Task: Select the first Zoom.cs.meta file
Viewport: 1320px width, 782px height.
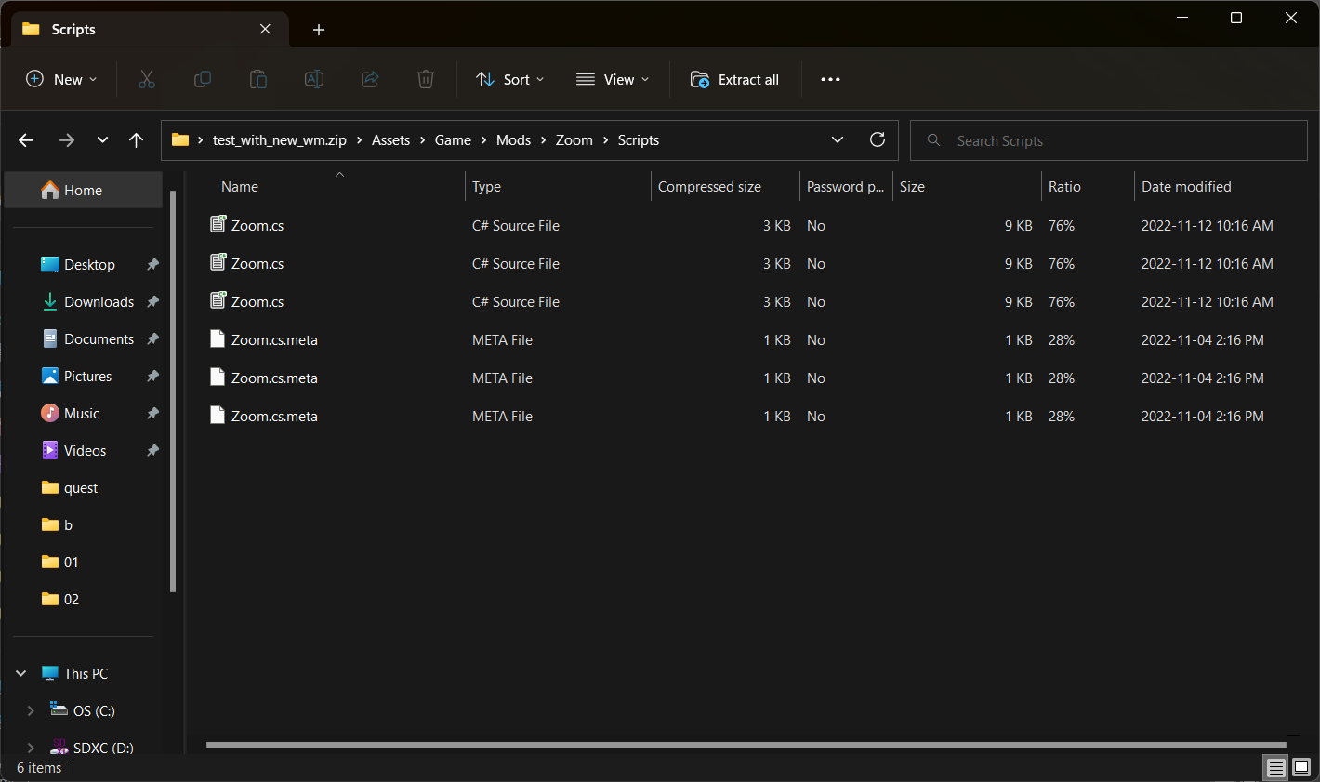Action: pos(274,340)
